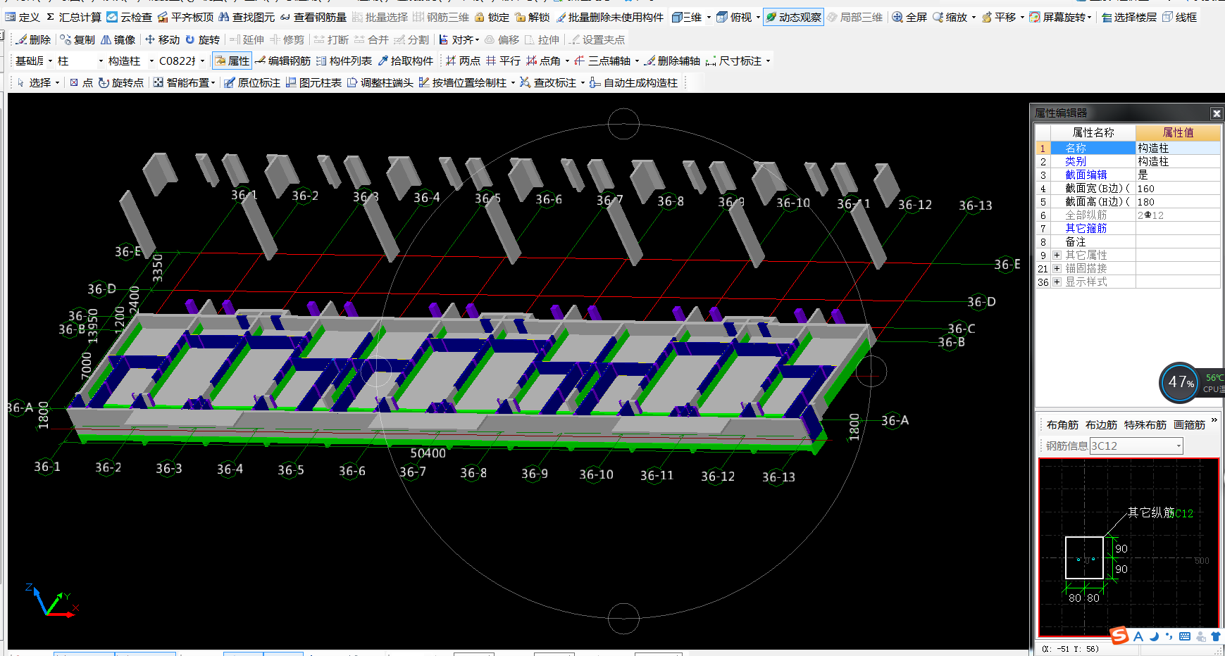Open 云检查 cloud check

click(130, 17)
